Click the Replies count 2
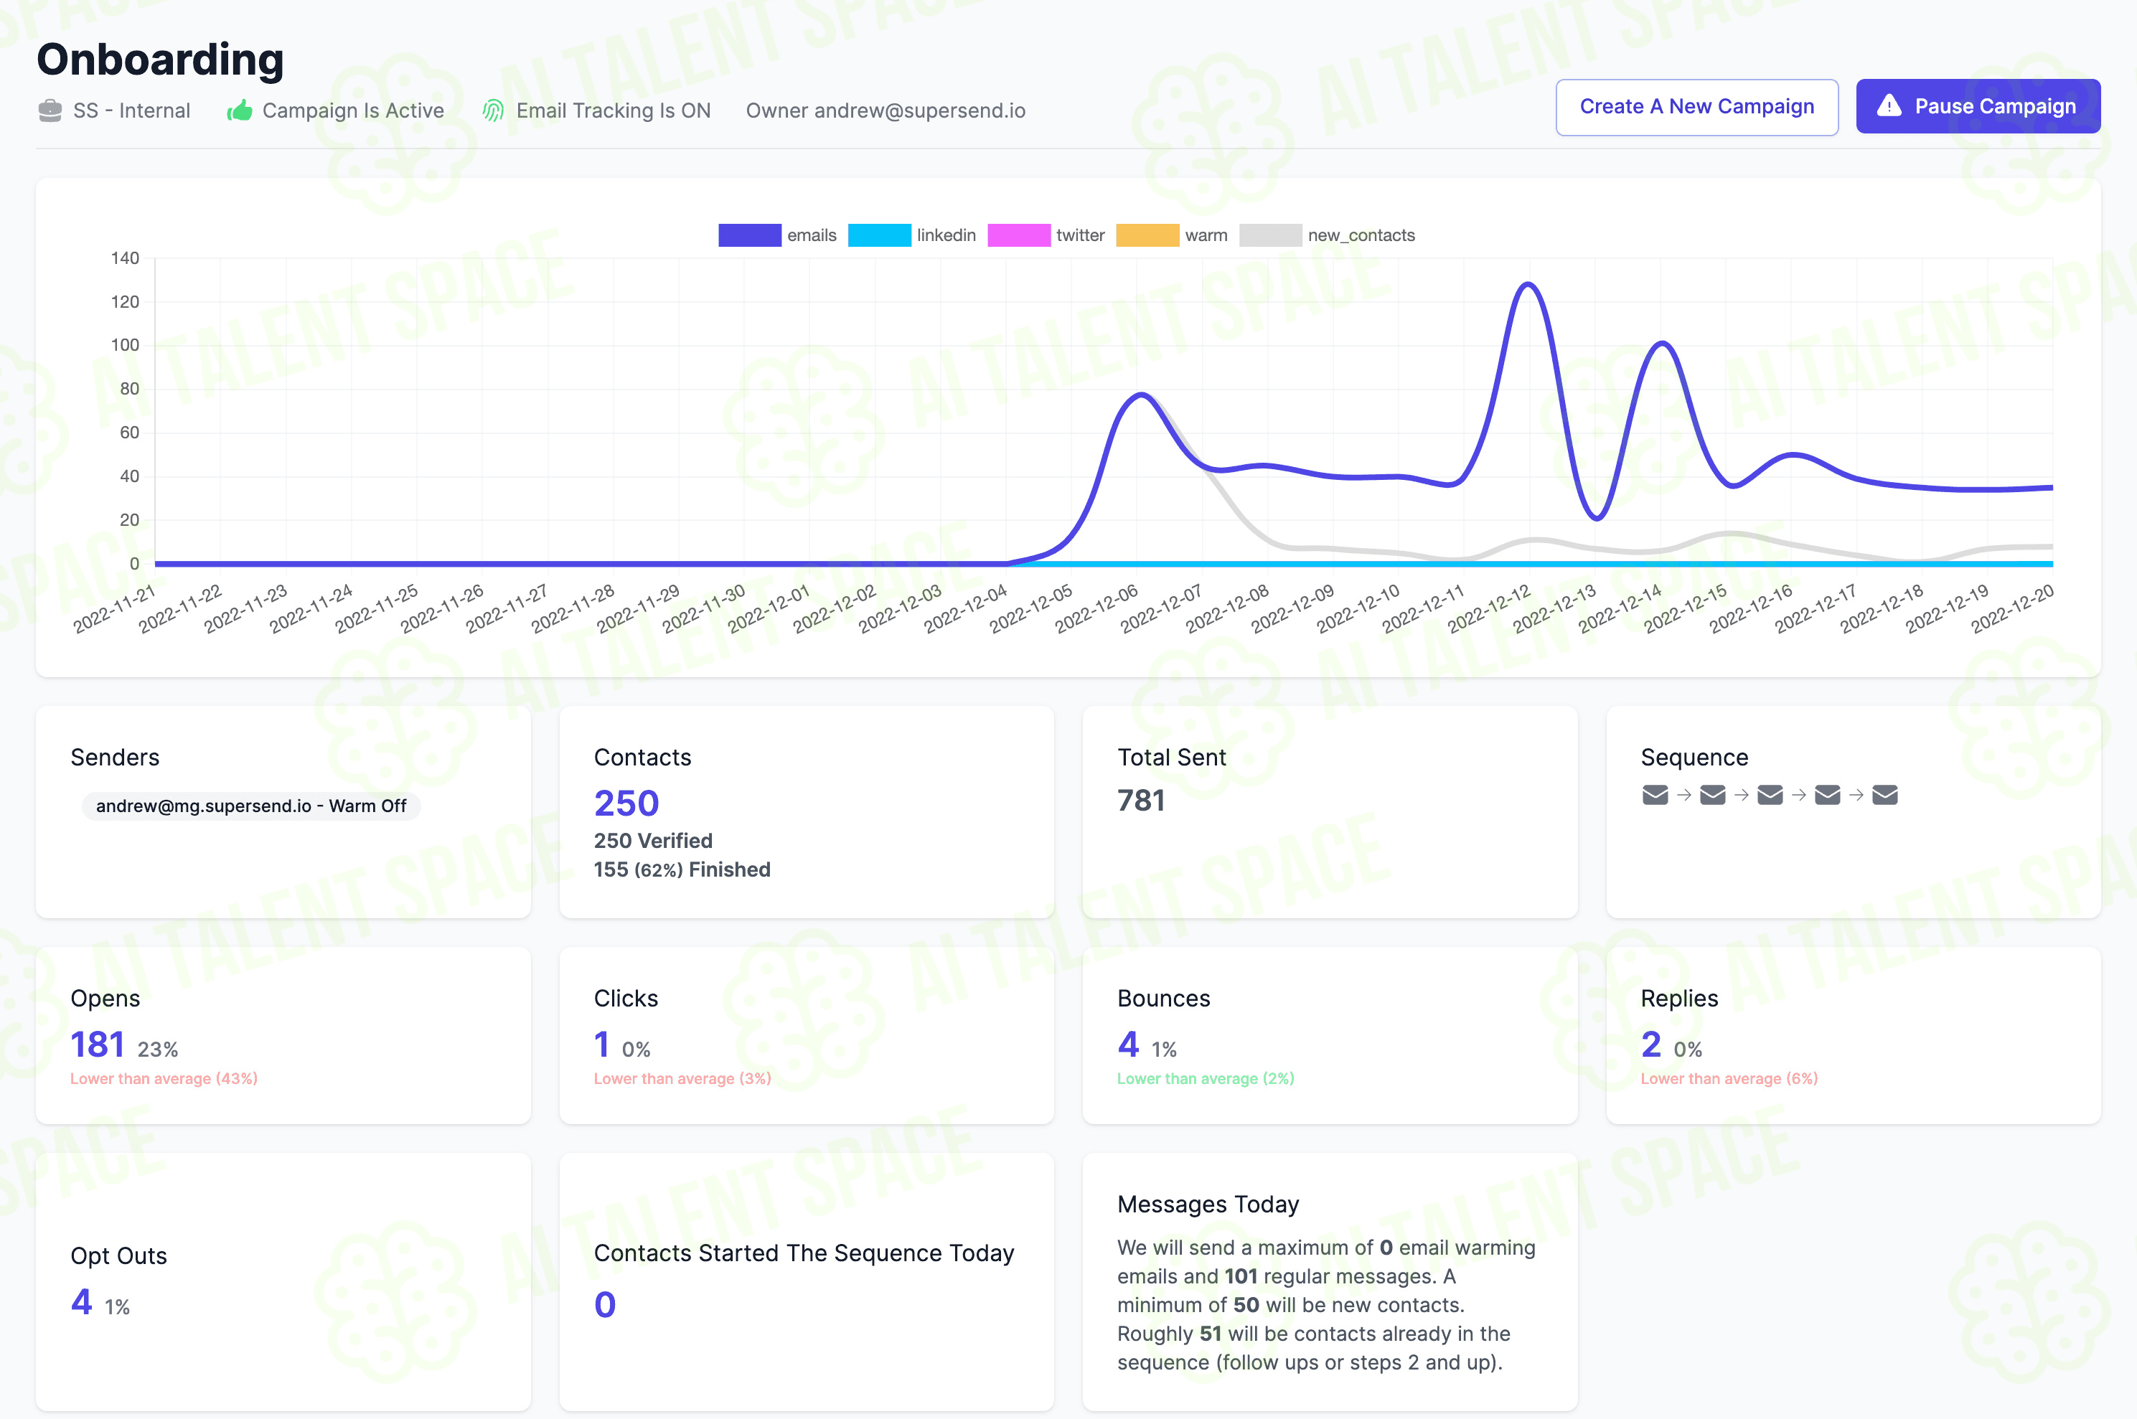Screen dimensions: 2137x1419 (x=1651, y=1045)
